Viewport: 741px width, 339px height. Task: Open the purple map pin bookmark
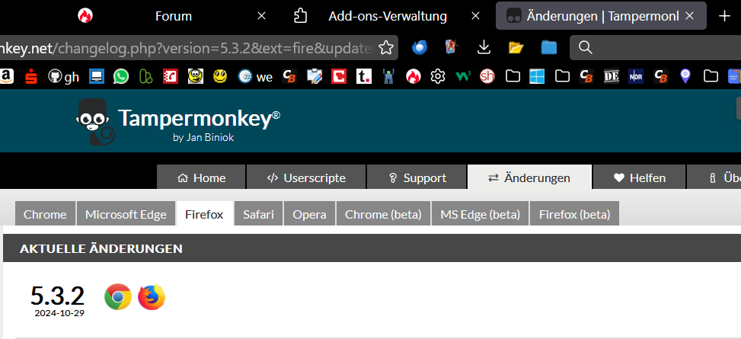click(685, 76)
